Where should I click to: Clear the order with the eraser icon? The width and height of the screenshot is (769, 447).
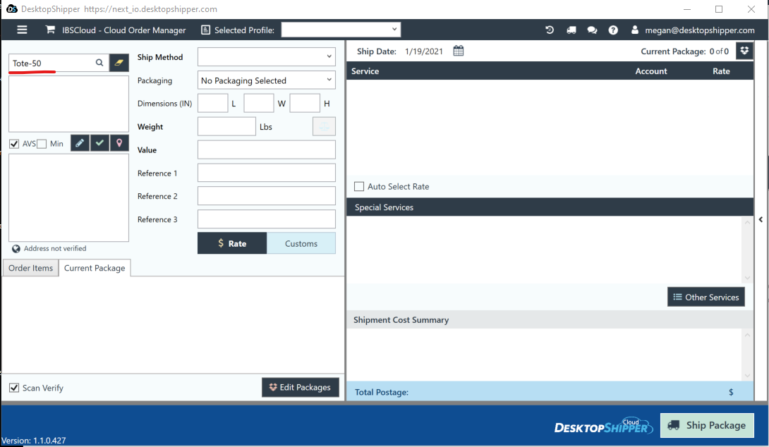[x=119, y=63]
